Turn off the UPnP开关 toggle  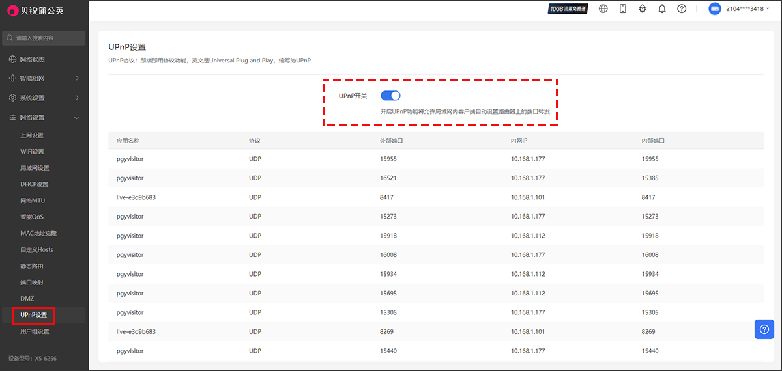390,96
